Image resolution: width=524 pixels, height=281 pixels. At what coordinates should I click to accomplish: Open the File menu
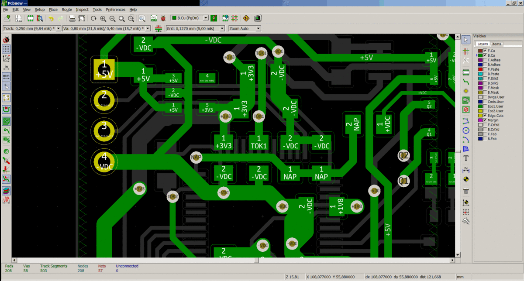[x=6, y=9]
